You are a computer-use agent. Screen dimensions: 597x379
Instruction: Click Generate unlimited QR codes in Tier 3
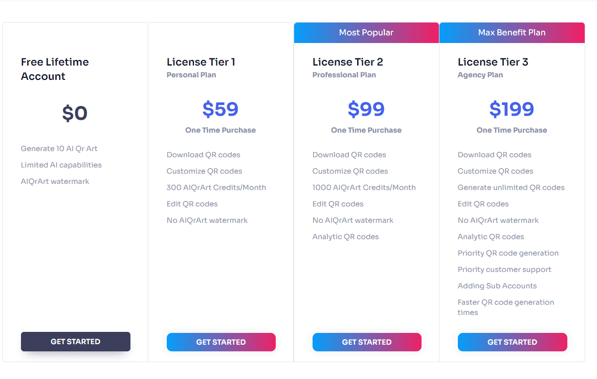click(511, 187)
